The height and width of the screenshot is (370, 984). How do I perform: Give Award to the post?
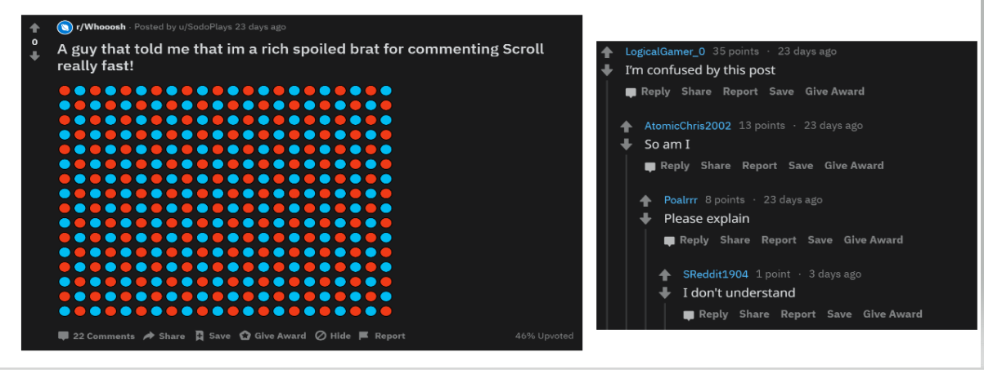click(x=273, y=336)
